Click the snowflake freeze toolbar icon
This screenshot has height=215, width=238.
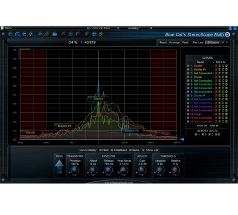101,34
